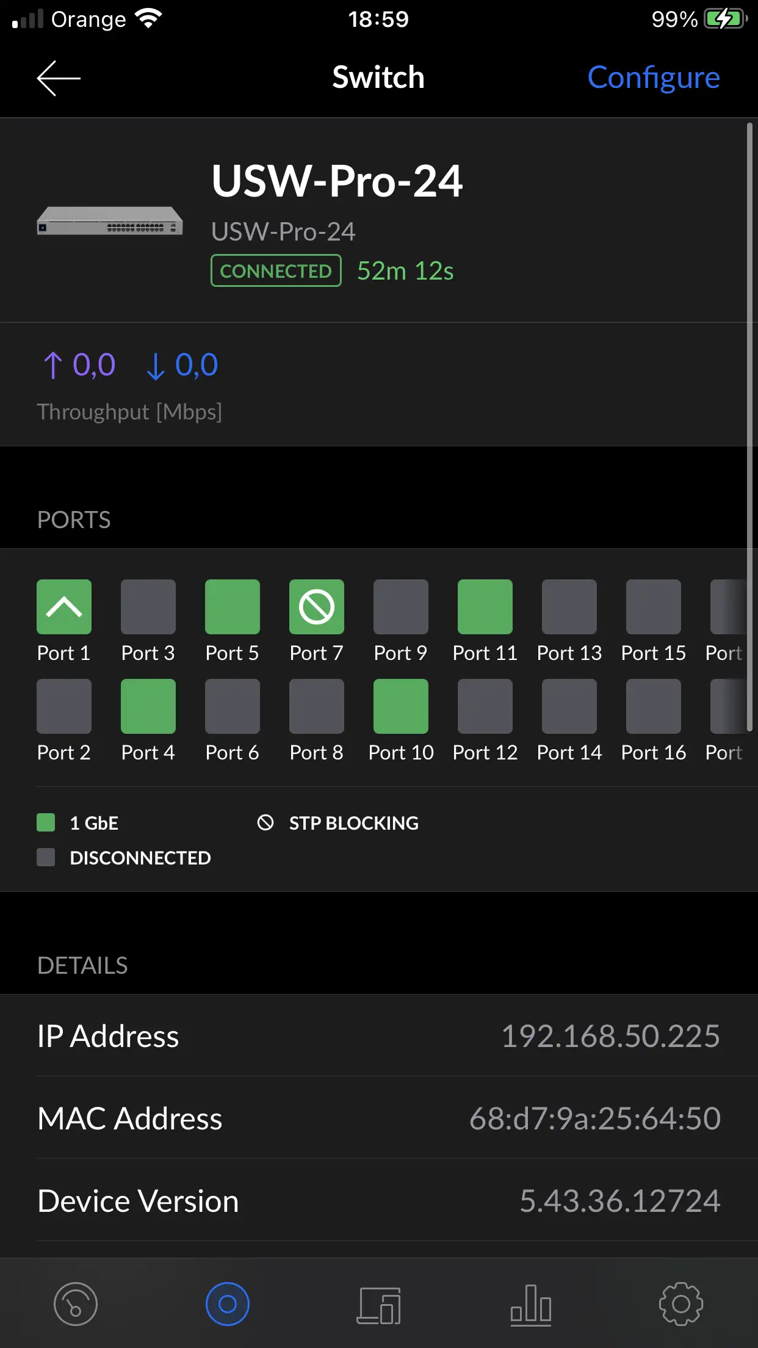Select disconnected Port 2 square
This screenshot has width=758, height=1348.
pos(64,706)
